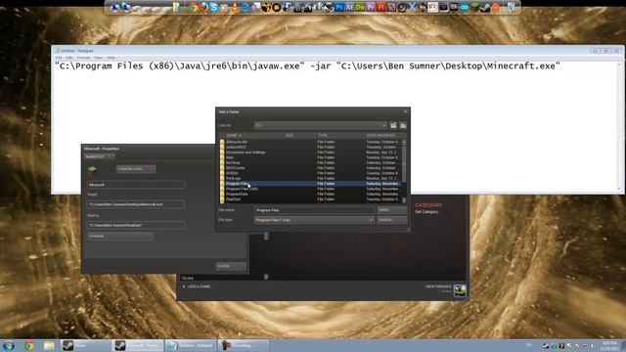Click the Program Files folder icon
This screenshot has width=626, height=352.
(x=222, y=184)
